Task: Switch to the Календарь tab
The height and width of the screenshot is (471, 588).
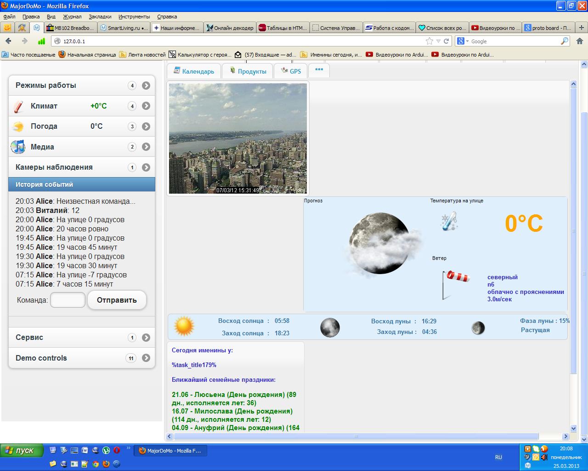Action: pyautogui.click(x=194, y=71)
